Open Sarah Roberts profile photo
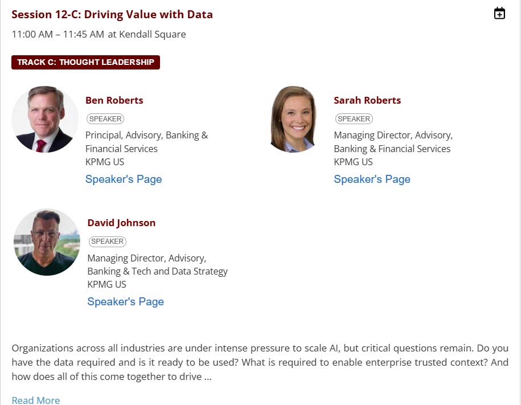The width and height of the screenshot is (521, 405). coord(293,119)
